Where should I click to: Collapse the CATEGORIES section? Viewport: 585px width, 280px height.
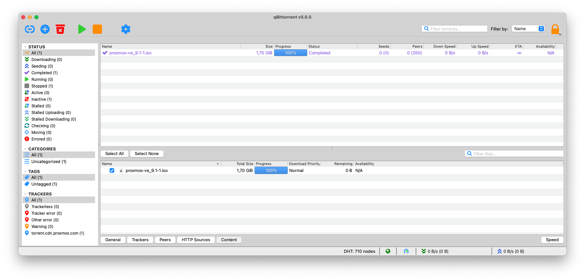[25, 149]
